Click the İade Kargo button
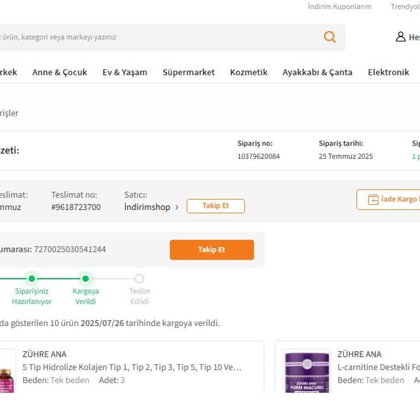Image resolution: width=420 pixels, height=420 pixels. point(388,200)
